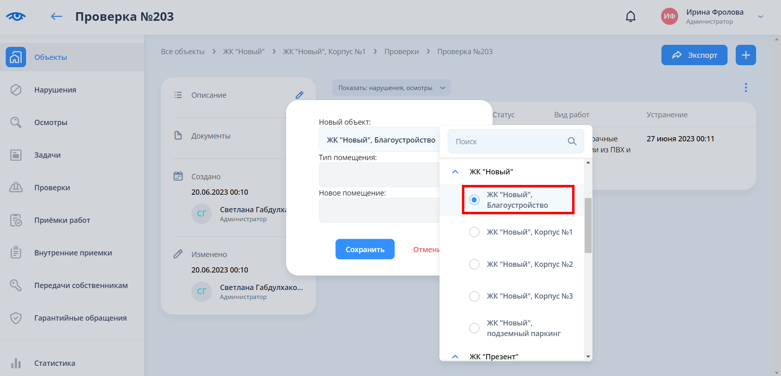Screen dimensions: 781x376
Task: Click the pencil edit icon next to Описание
Action: pyautogui.click(x=299, y=95)
